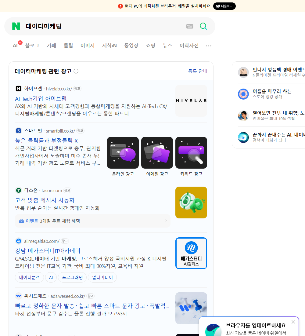Click the AI tag chip under 메가스터디
Image resolution: width=305 pixels, height=336 pixels.
[51, 277]
